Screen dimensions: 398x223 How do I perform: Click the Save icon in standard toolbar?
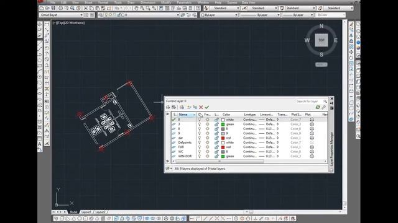pos(53,8)
